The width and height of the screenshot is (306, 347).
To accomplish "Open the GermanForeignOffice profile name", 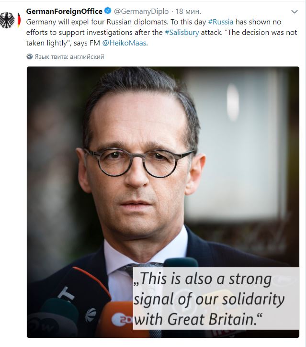I will [64, 11].
